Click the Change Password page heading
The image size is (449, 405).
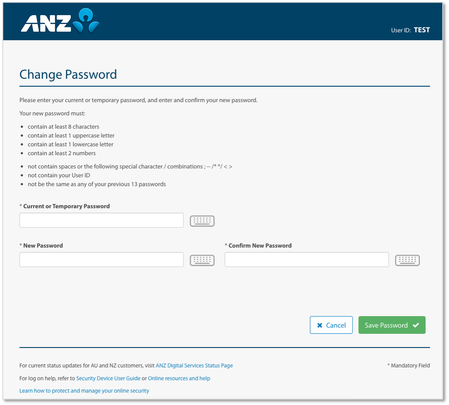pos(68,74)
